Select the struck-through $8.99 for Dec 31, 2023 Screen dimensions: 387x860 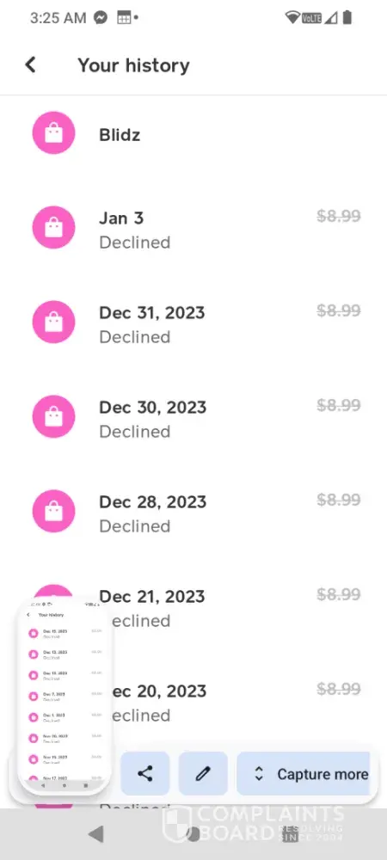(339, 310)
